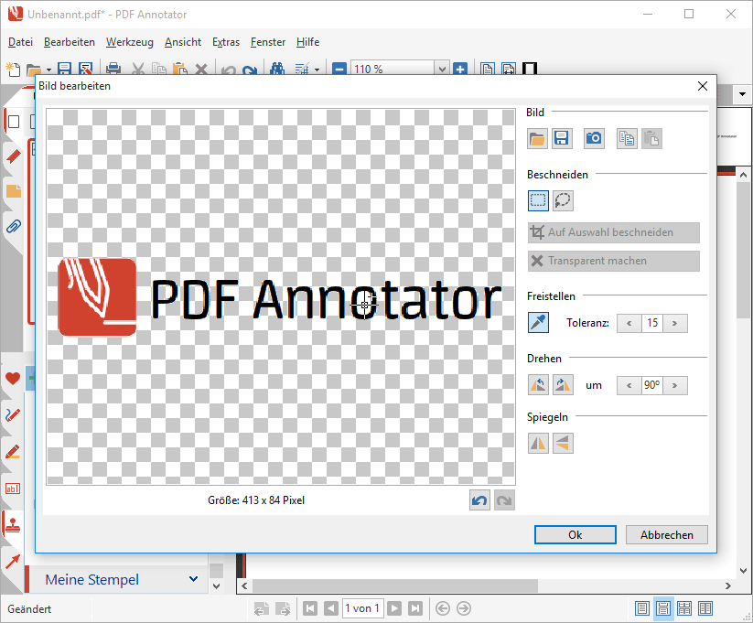
Task: Copy the image to the clipboard
Action: [x=627, y=138]
